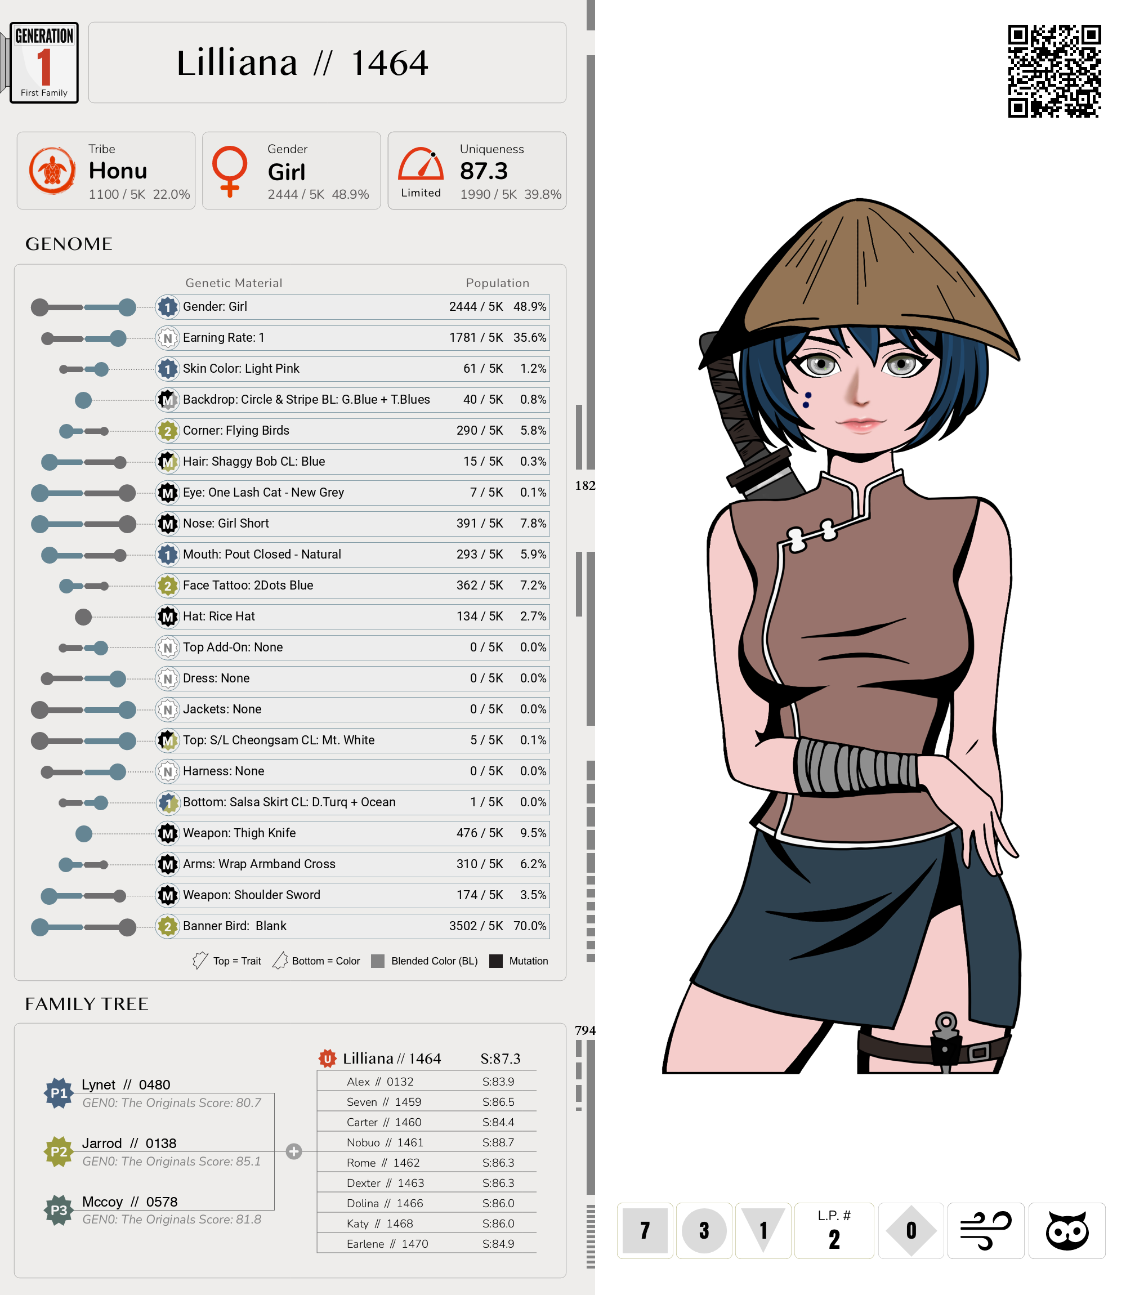The height and width of the screenshot is (1295, 1126).
Task: Click the U badge next to Lilliana // 1464
Action: pos(327,1059)
